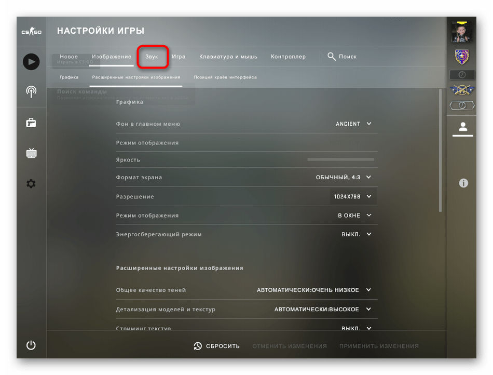Click the player avatar thumbnail
This screenshot has height=375, width=493.
461,33
